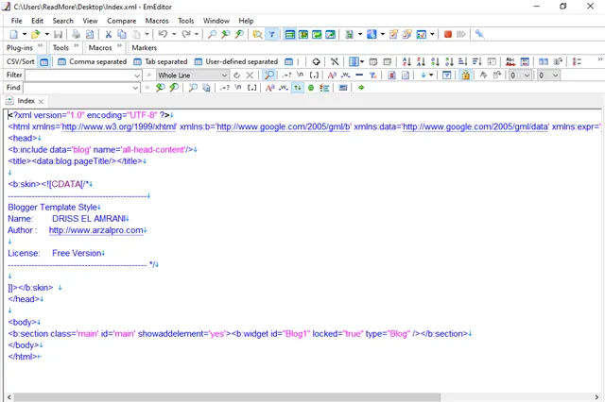Click the red Stop macro icon
The image size is (605, 402).
click(448, 34)
